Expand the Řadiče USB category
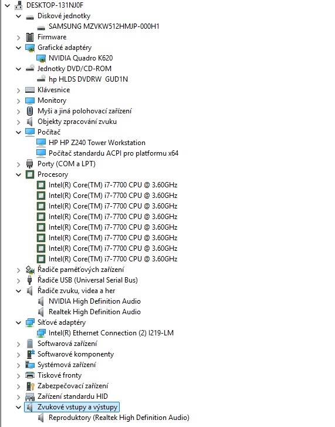 18,281
